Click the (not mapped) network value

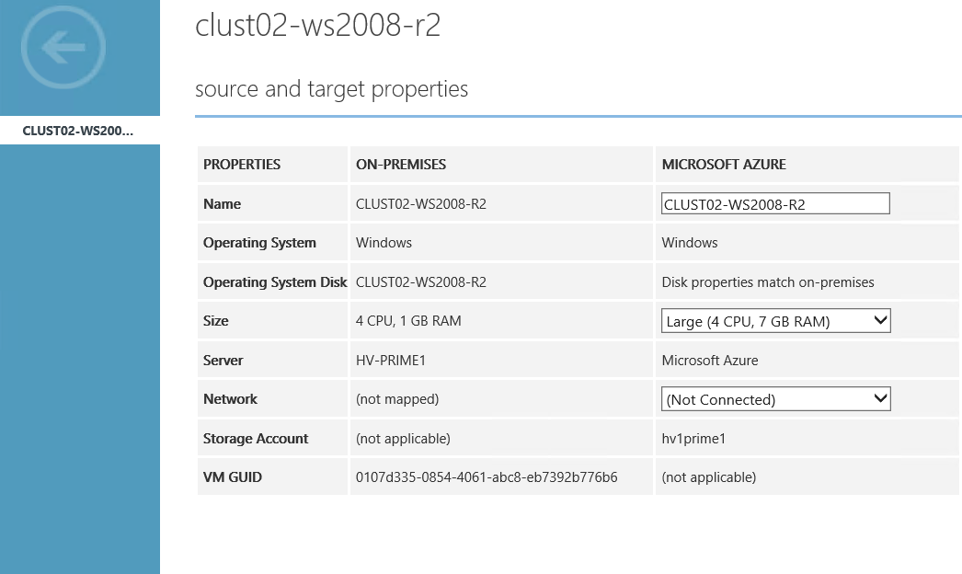[x=397, y=399]
